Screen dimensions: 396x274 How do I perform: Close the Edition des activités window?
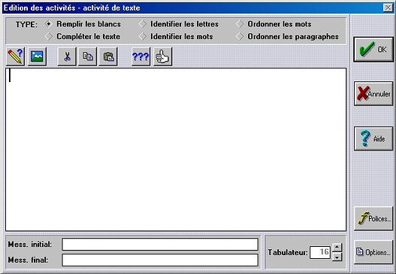388,8
